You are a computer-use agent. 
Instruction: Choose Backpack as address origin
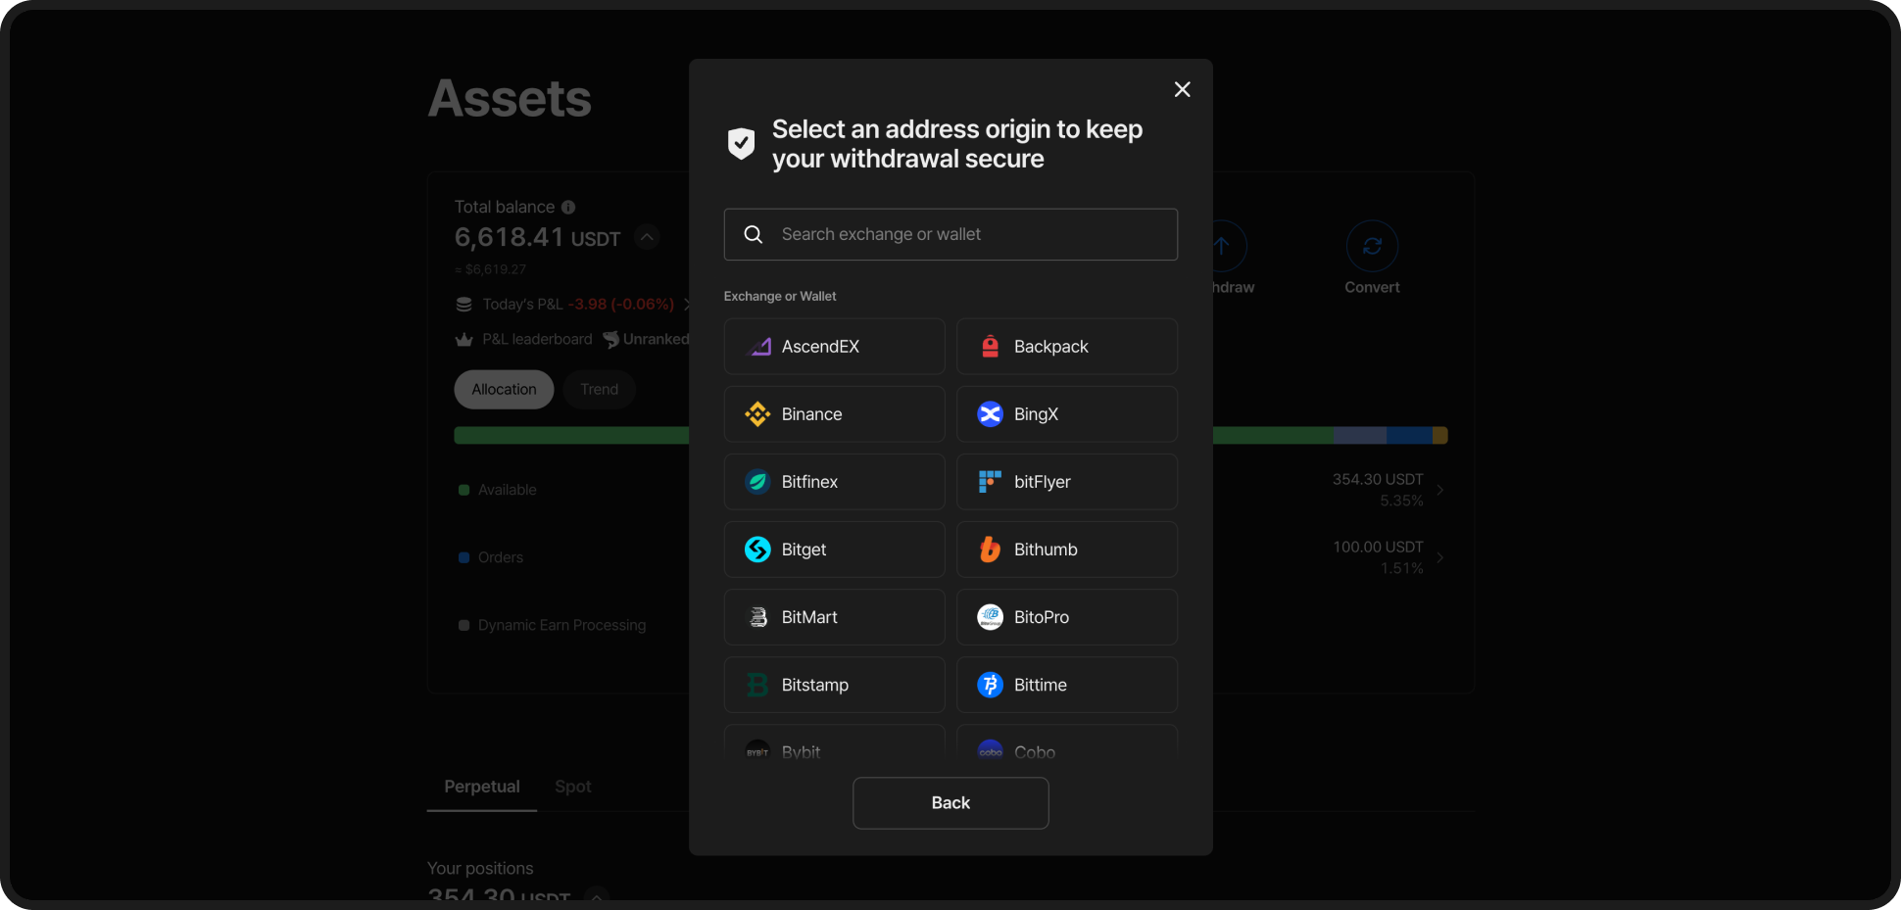pos(1067,347)
